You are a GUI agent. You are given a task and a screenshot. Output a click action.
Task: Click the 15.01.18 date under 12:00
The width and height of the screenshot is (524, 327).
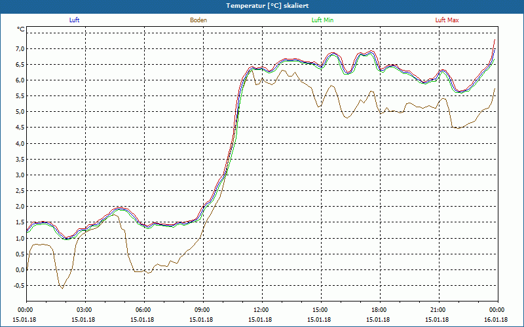tap(259, 320)
